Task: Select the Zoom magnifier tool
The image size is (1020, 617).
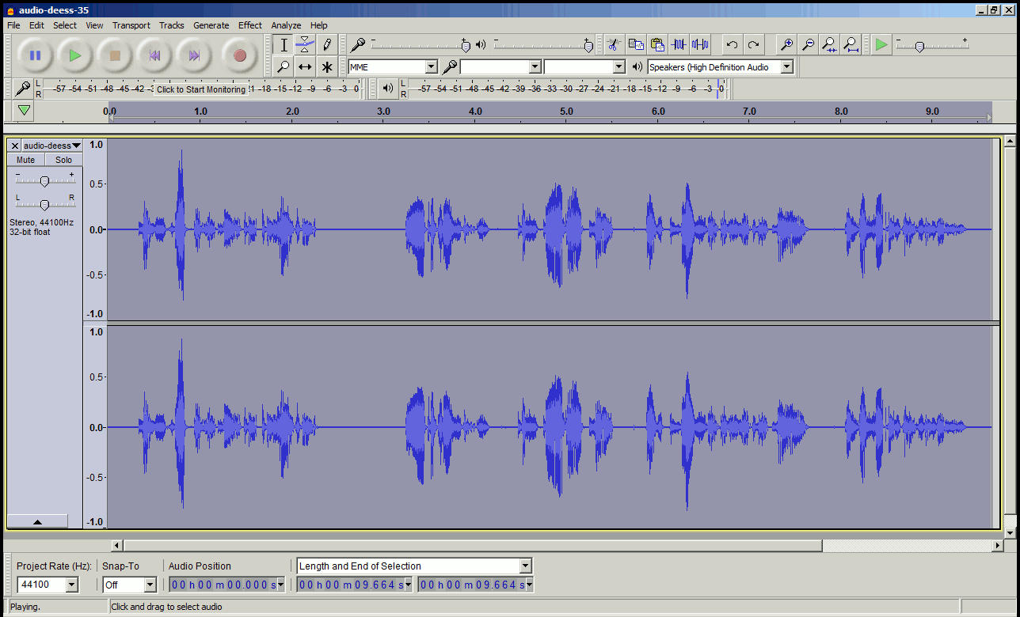Action: point(284,67)
